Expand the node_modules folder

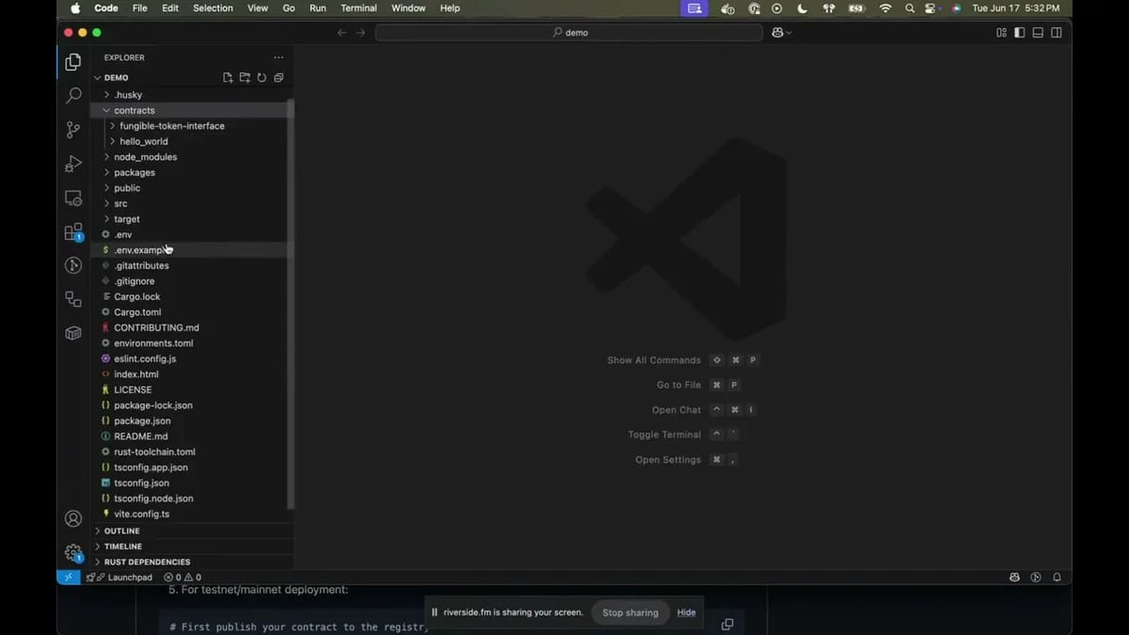coord(194,157)
